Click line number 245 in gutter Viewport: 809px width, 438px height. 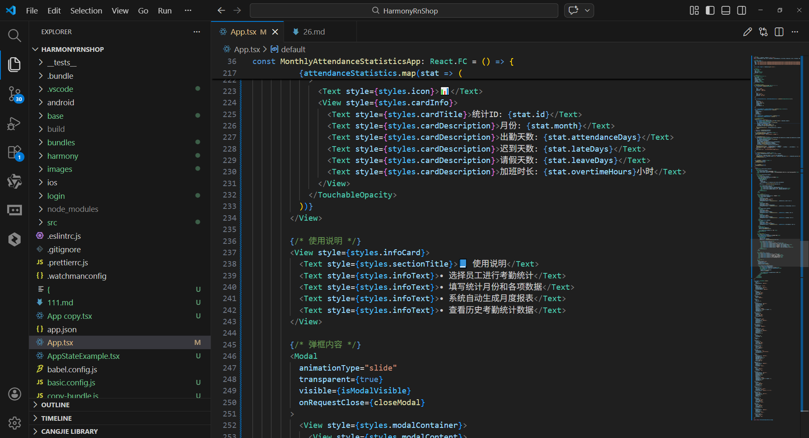point(229,345)
